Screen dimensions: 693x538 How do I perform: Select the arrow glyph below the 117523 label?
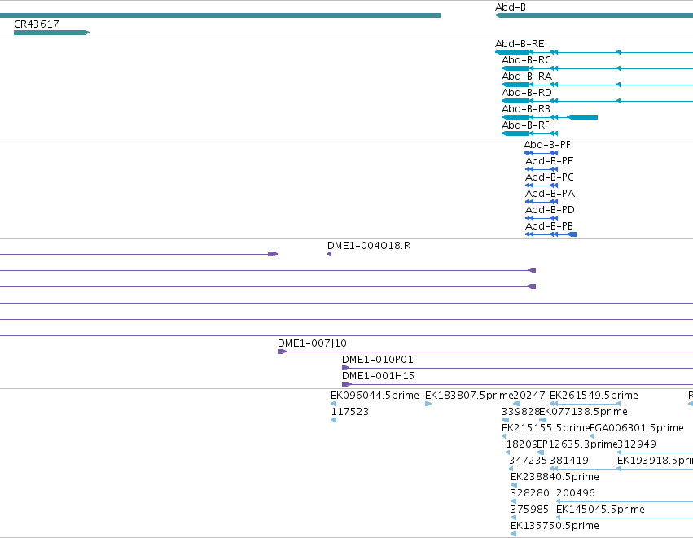[x=333, y=420]
